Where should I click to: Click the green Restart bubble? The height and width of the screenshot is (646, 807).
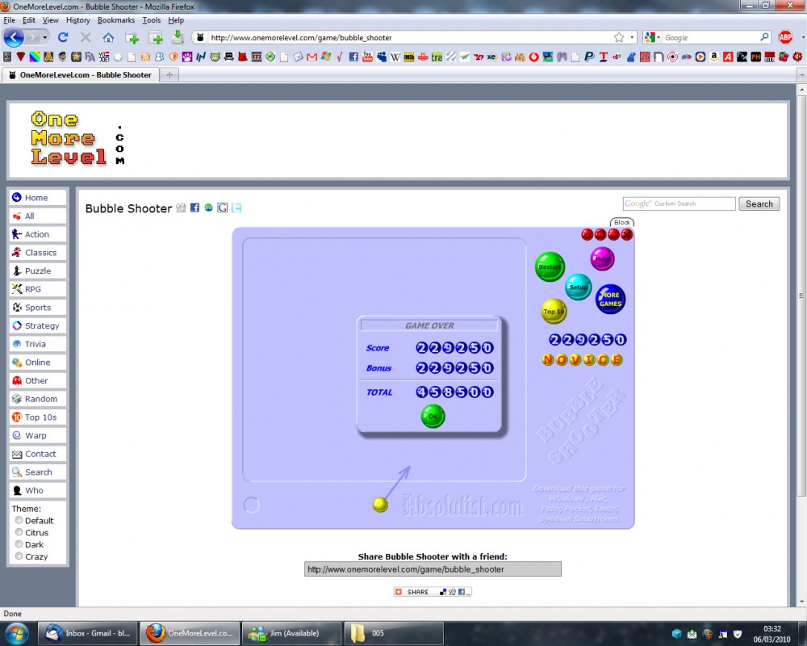(x=550, y=266)
